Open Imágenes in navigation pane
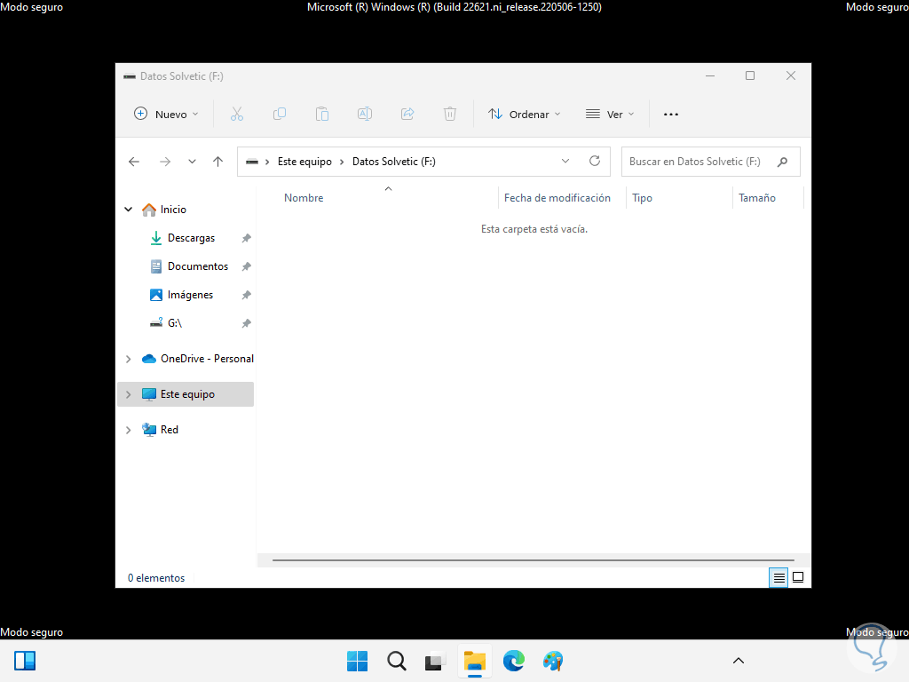The width and height of the screenshot is (909, 682). (x=190, y=295)
